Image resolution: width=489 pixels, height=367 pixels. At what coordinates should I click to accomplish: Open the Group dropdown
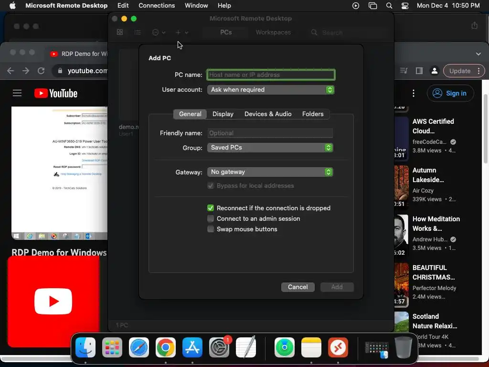tap(270, 148)
